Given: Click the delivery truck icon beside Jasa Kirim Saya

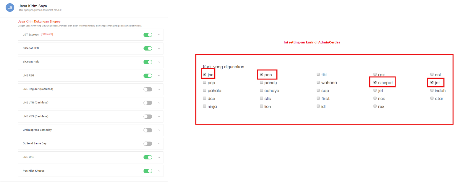Looking at the screenshot, I should [10, 7].
